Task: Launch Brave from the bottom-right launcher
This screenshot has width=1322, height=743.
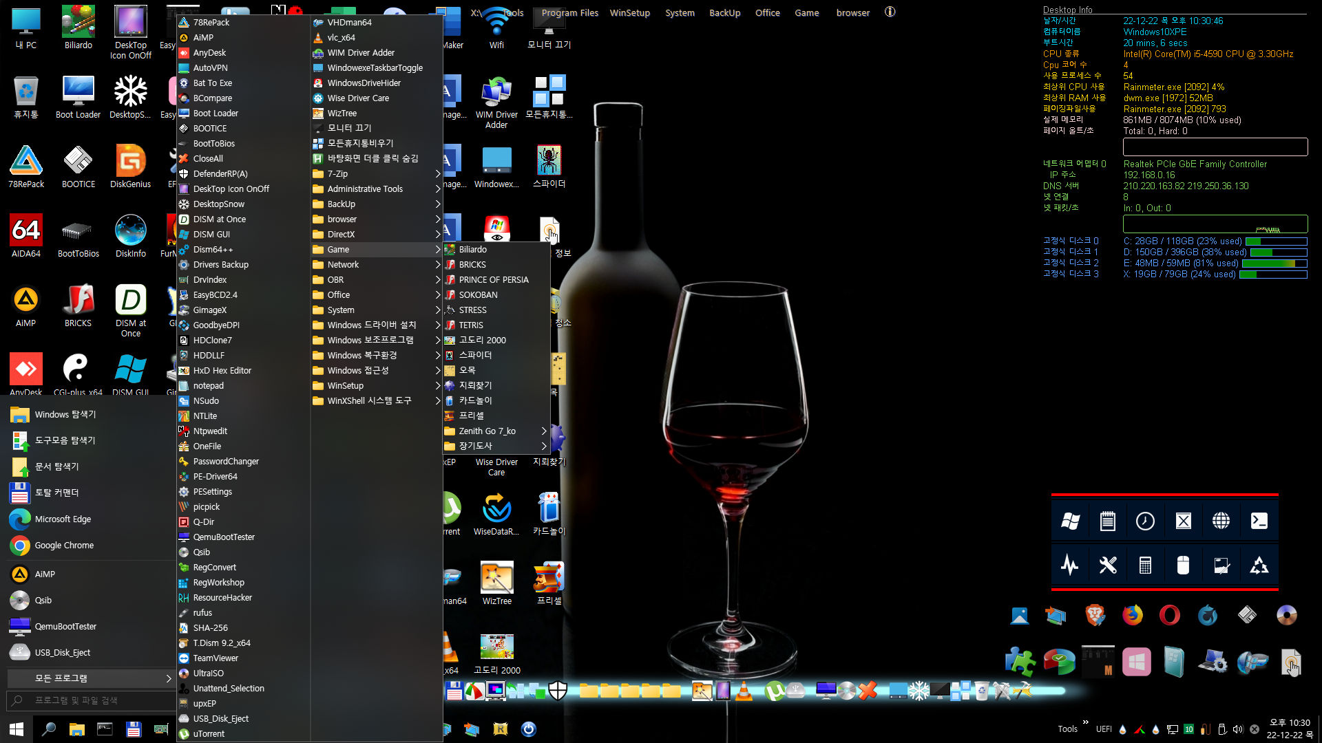Action: click(x=1095, y=614)
